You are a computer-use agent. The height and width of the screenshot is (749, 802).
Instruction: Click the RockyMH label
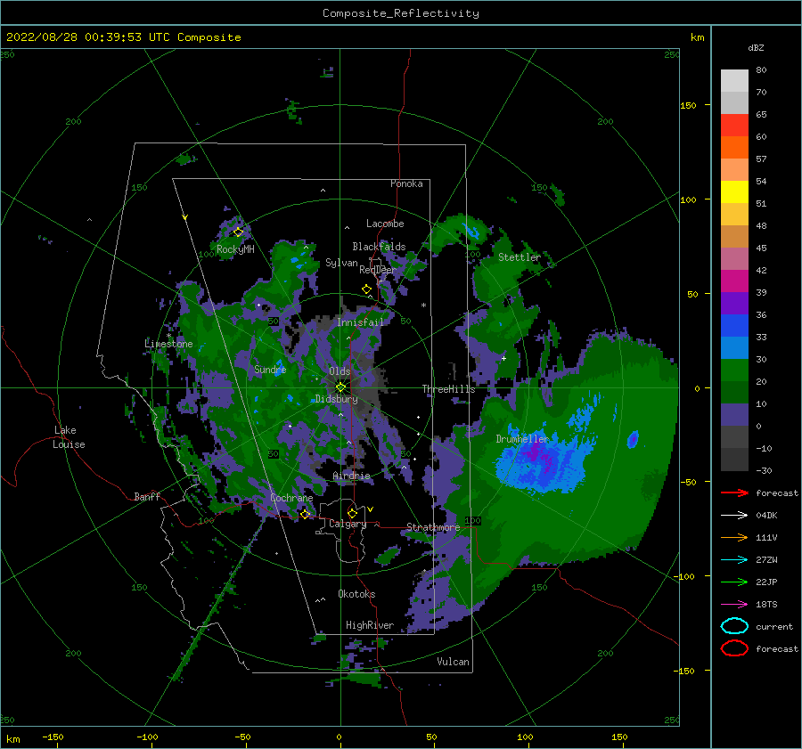pos(235,249)
